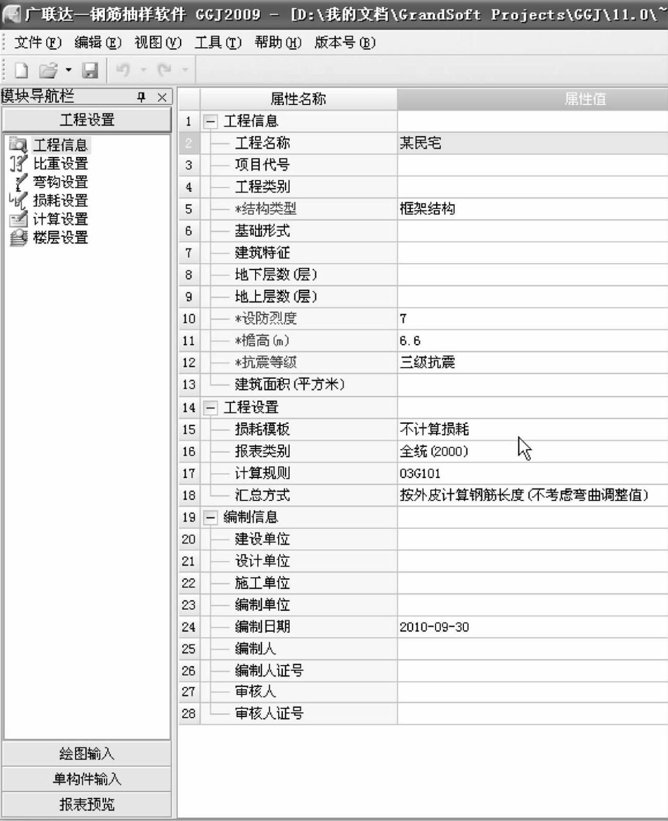Collapse the 工程信息 group in row 1

pyautogui.click(x=210, y=122)
